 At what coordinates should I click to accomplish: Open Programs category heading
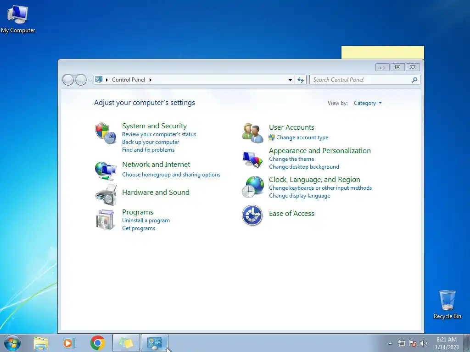138,212
